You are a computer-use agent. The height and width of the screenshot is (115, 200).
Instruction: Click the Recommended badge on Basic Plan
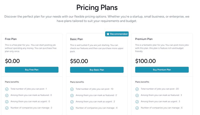click(117, 34)
